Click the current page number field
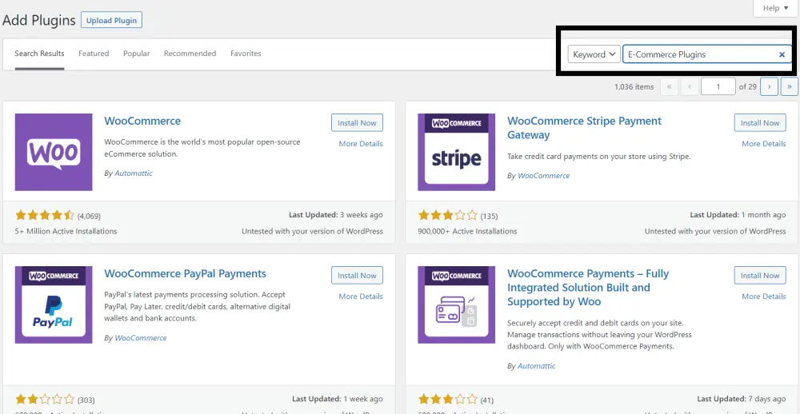This screenshot has width=800, height=414. [718, 86]
